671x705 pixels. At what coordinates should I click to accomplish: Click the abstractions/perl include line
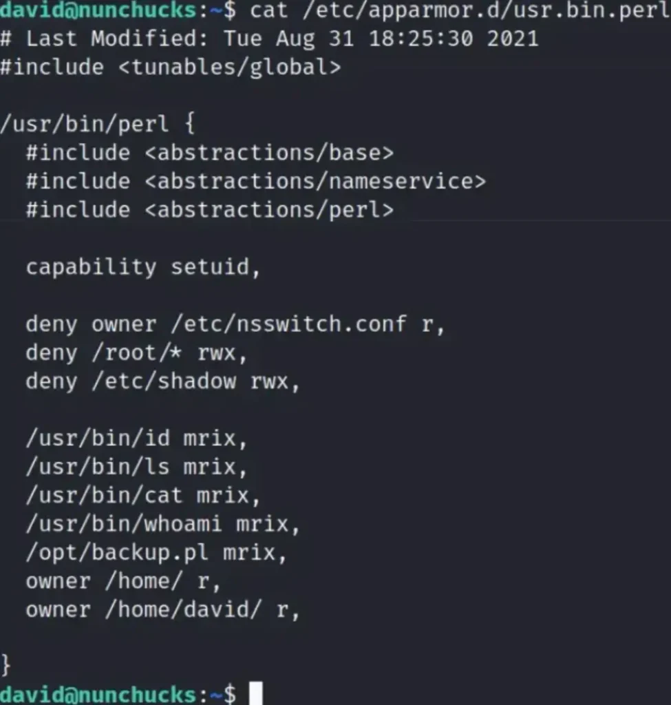(209, 210)
